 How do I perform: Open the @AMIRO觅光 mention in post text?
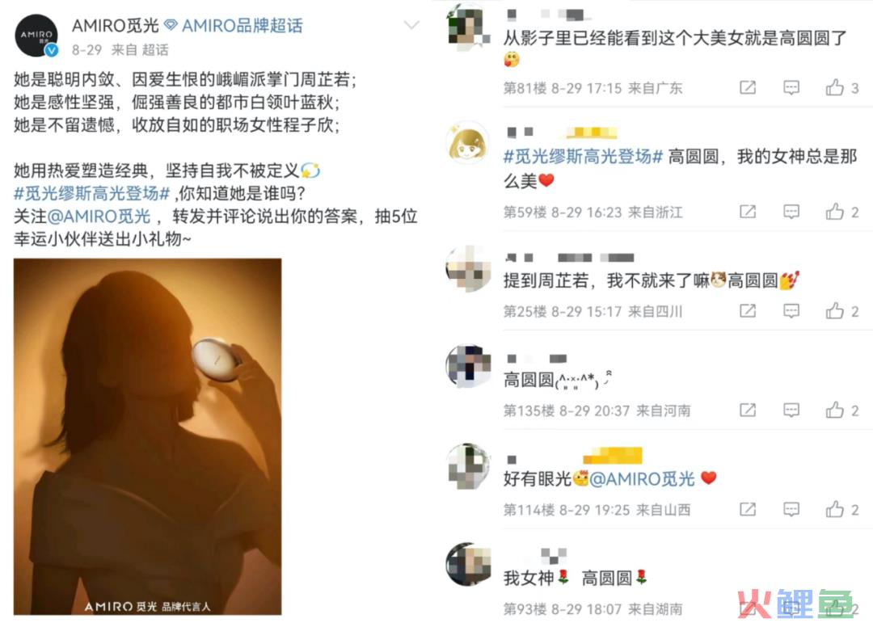pos(99,217)
